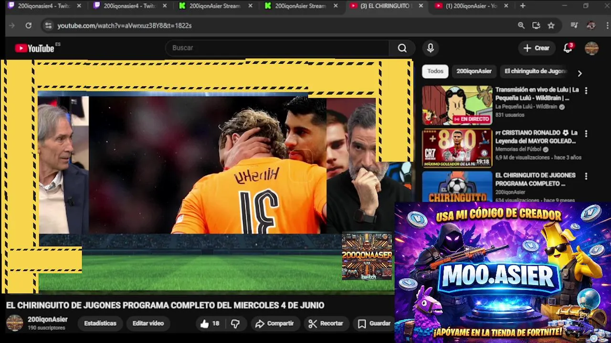Like the video with thumbs up
This screenshot has height=343, width=611.
click(210, 323)
